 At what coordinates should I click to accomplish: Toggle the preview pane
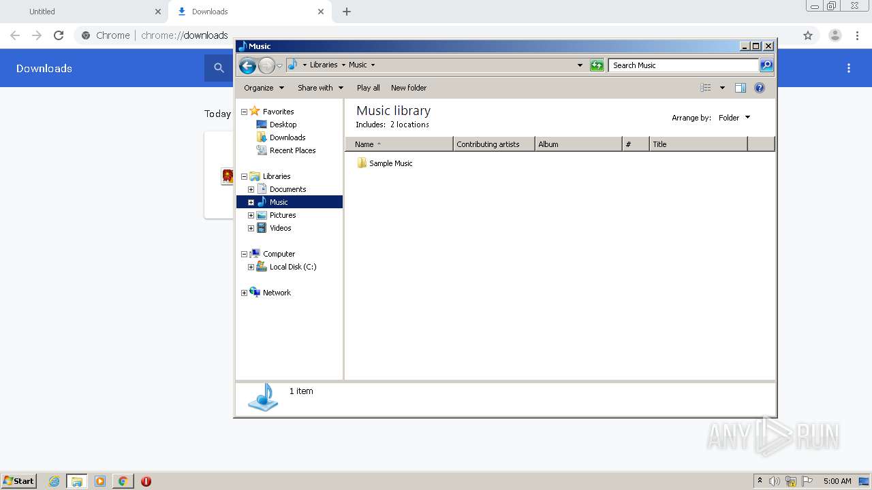(x=741, y=88)
